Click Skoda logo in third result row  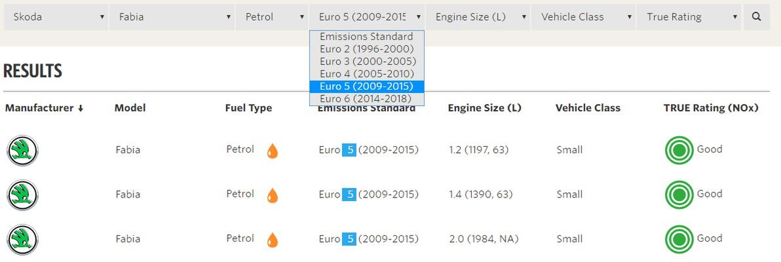[22, 240]
